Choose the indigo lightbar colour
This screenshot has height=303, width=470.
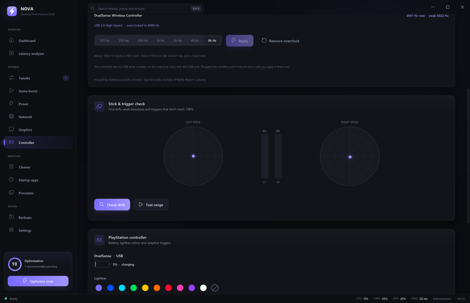pos(99,288)
